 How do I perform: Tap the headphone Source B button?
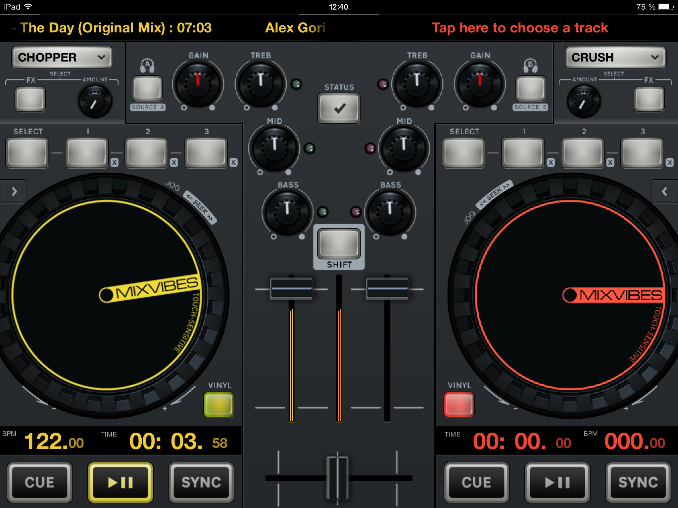pyautogui.click(x=530, y=88)
